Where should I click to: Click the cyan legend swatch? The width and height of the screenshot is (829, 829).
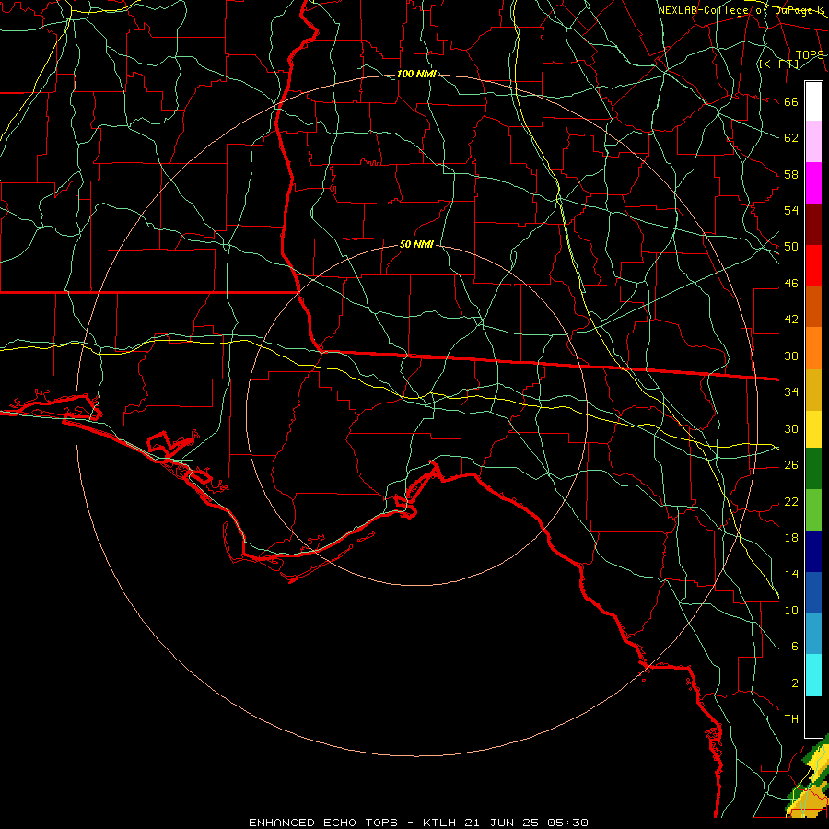pos(813,675)
